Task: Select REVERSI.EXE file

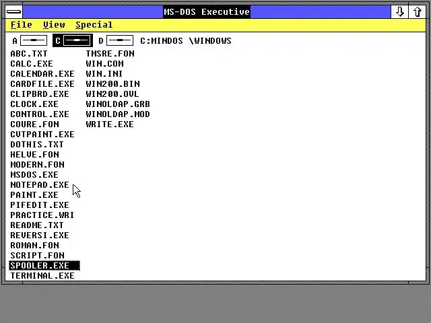Action: (x=40, y=236)
